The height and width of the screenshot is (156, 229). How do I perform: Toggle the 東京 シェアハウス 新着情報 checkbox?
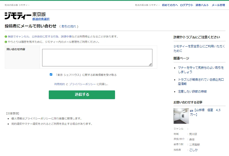pyautogui.click(x=51, y=75)
